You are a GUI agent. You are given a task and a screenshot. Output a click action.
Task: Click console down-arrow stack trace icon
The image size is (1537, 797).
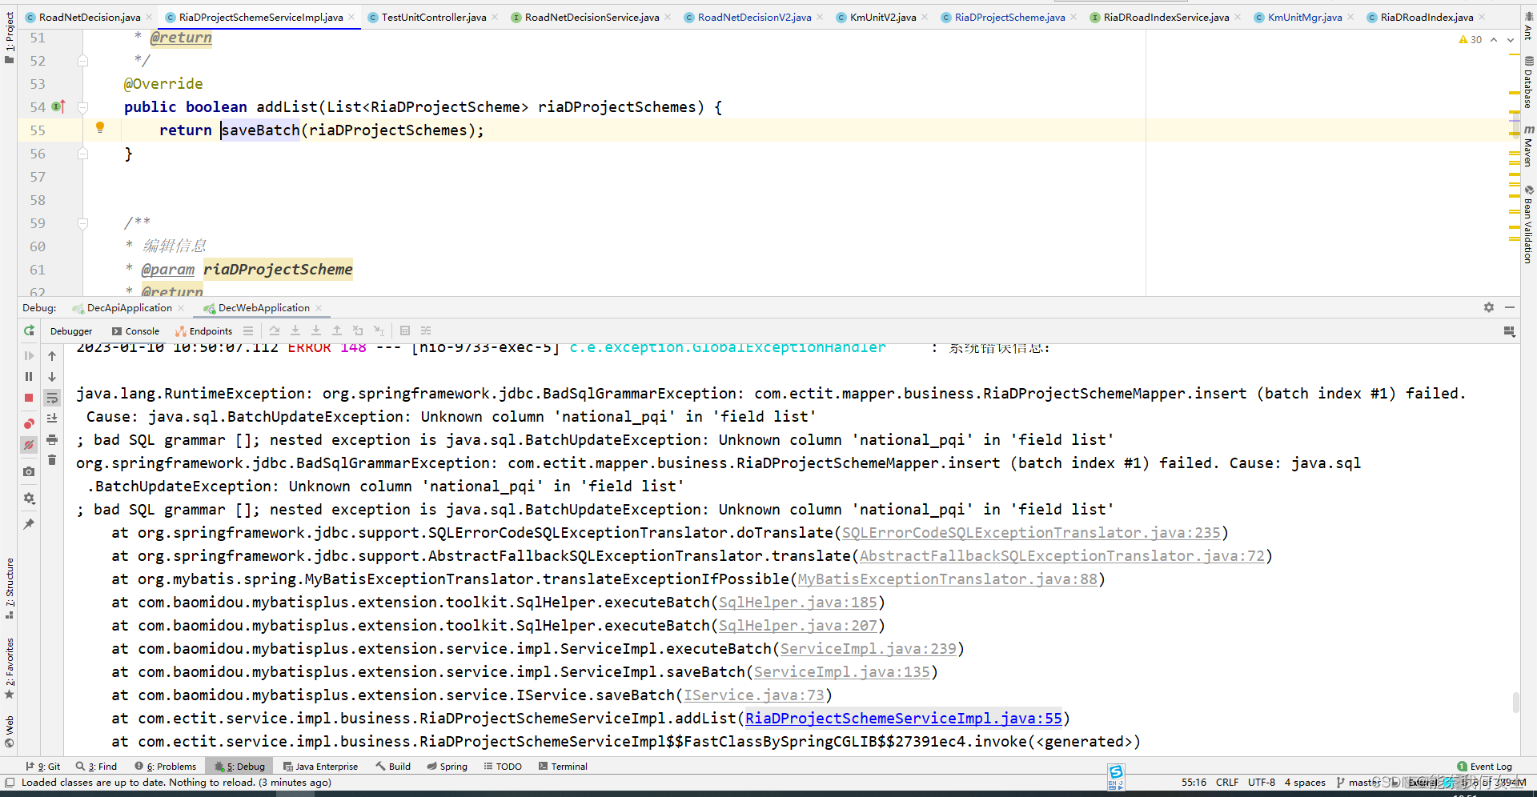[52, 377]
